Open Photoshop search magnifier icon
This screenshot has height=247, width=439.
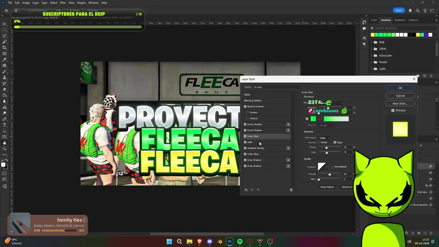[418, 11]
